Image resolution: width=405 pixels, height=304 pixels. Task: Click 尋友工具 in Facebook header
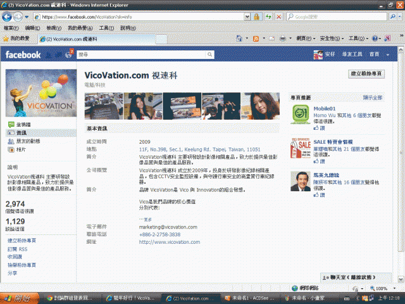coord(352,54)
